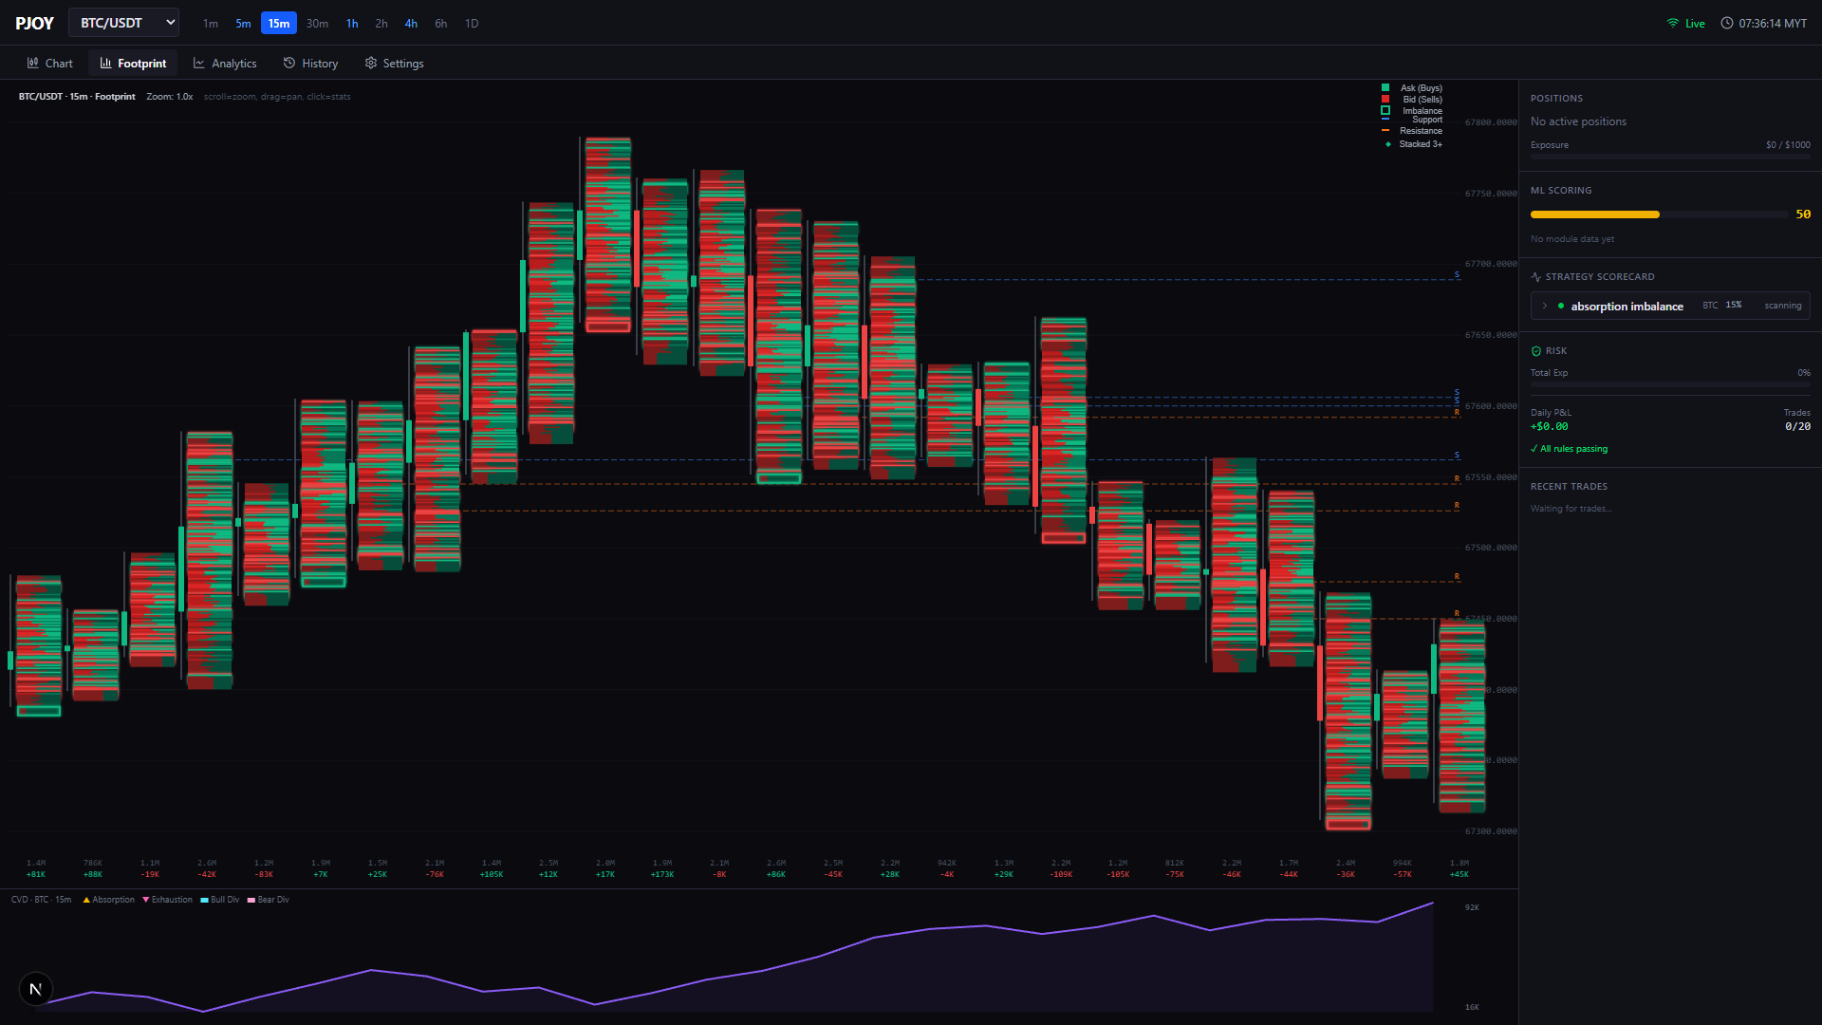1822x1025 pixels.
Task: Select the 4h timeframe
Action: click(x=411, y=24)
